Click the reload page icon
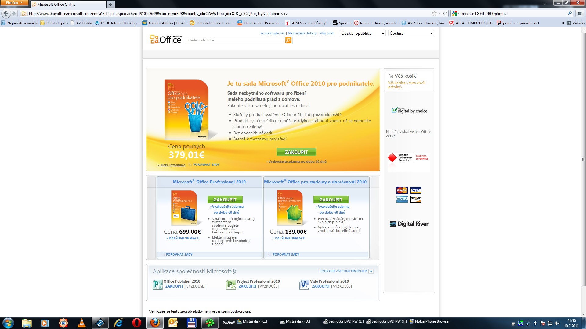Screen dimensions: 586x329 coord(445,13)
